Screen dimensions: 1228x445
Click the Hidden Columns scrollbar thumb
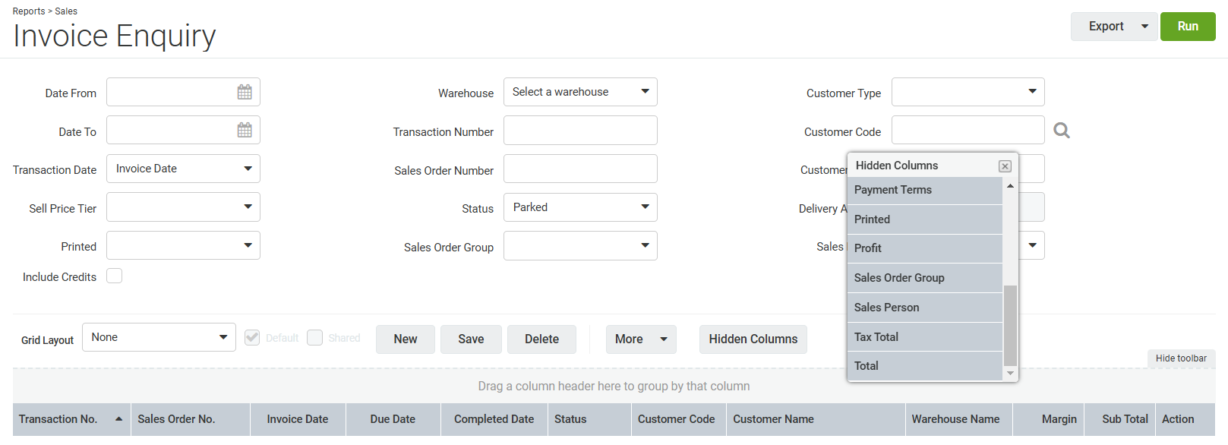coord(1010,325)
